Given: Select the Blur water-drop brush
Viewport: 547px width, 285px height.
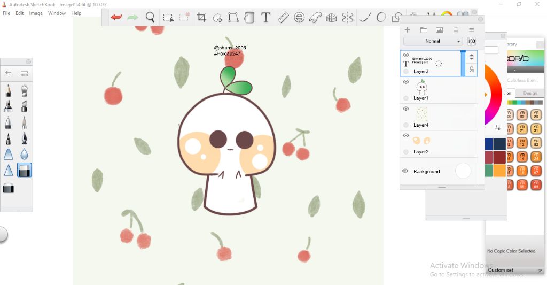Looking at the screenshot, I should click(24, 154).
